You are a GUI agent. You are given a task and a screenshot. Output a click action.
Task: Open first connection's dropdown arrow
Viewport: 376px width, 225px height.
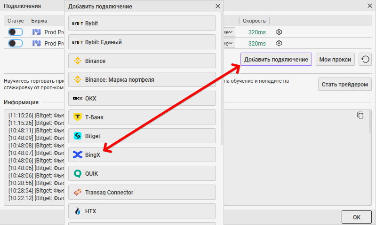pyautogui.click(x=231, y=32)
